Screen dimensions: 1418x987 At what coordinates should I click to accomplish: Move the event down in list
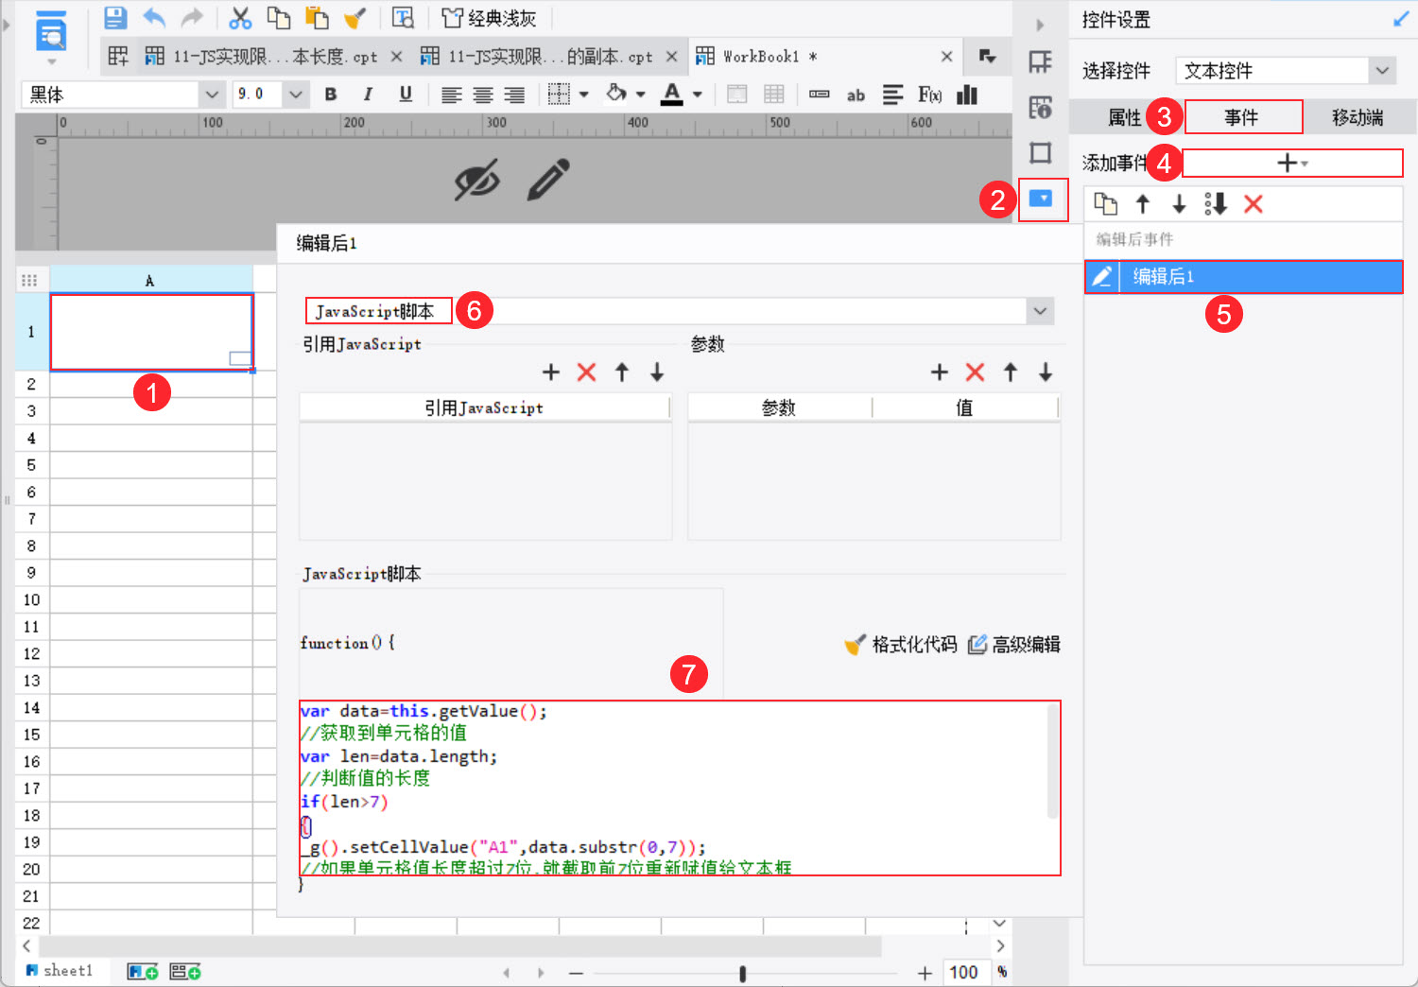tap(1179, 203)
